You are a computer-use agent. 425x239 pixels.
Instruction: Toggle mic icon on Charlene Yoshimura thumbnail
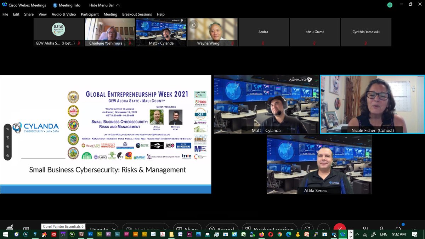point(130,43)
